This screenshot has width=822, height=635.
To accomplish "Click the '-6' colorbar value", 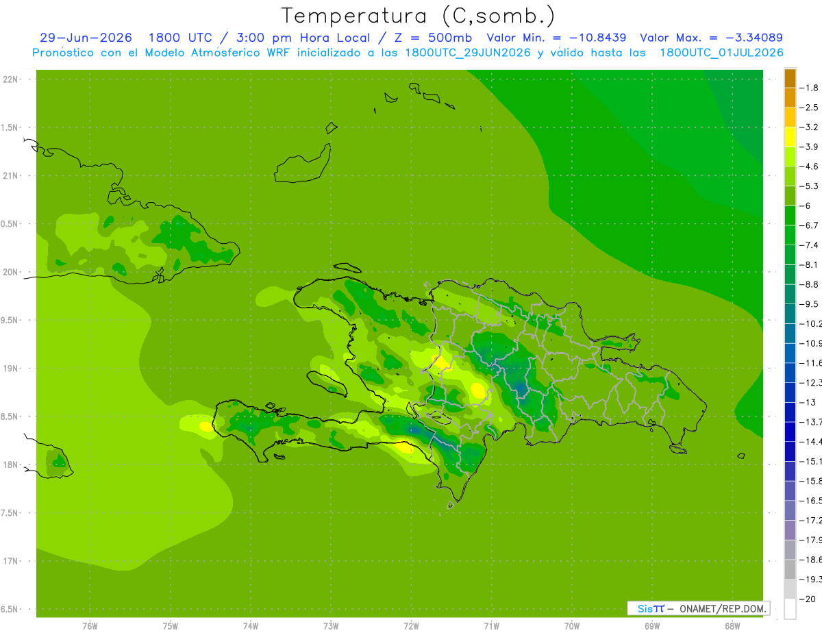I will (x=806, y=206).
